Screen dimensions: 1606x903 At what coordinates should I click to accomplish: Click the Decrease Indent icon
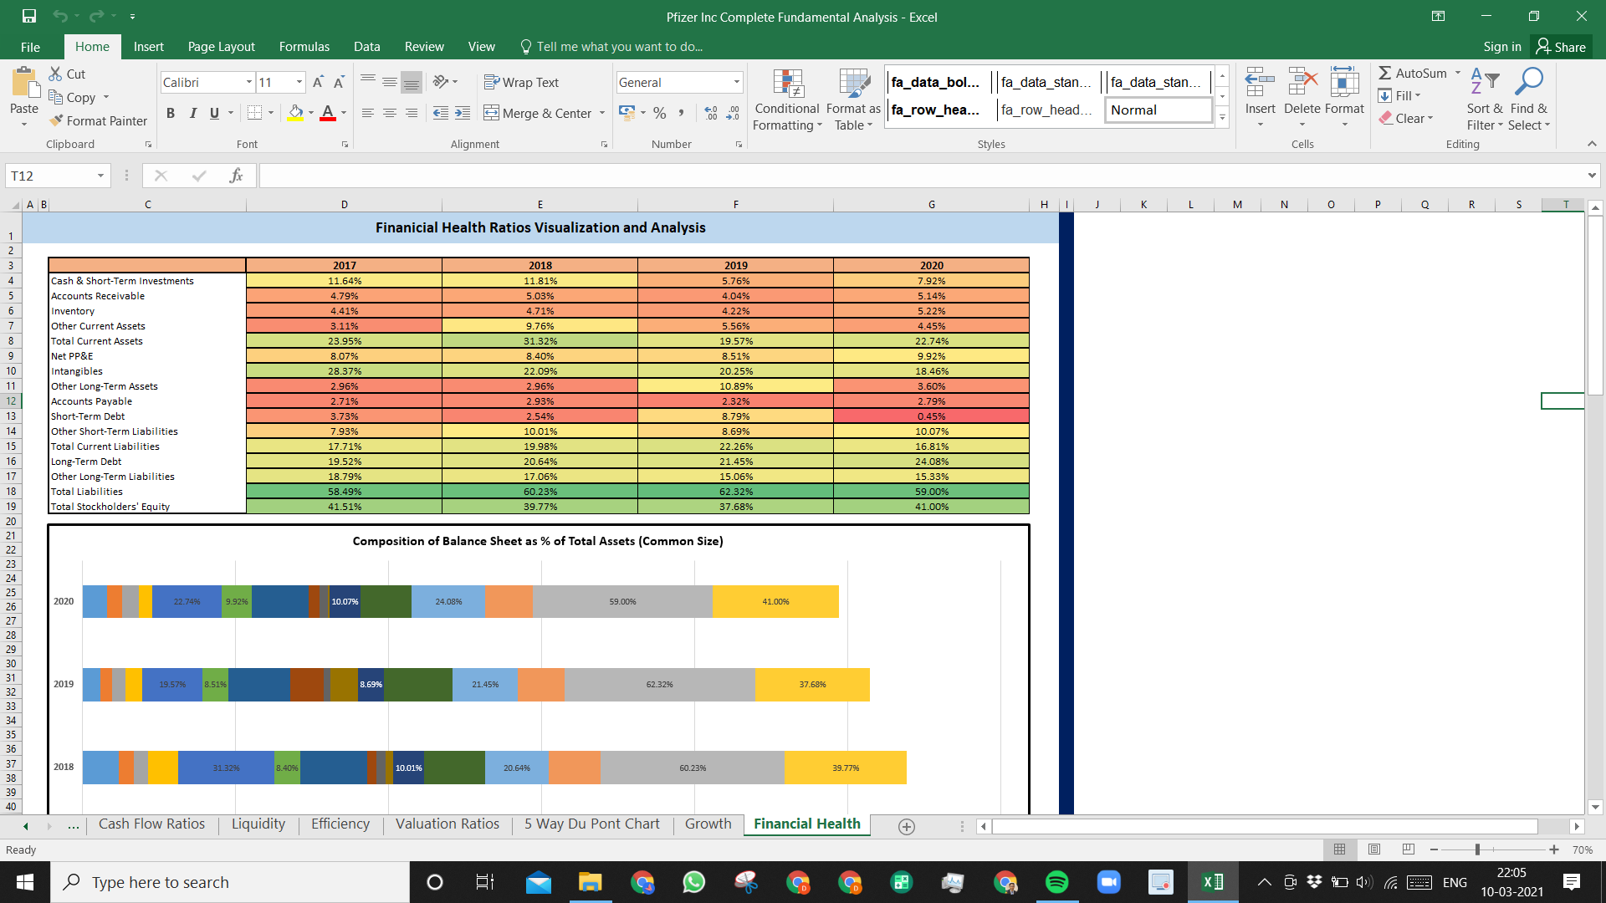pyautogui.click(x=441, y=113)
